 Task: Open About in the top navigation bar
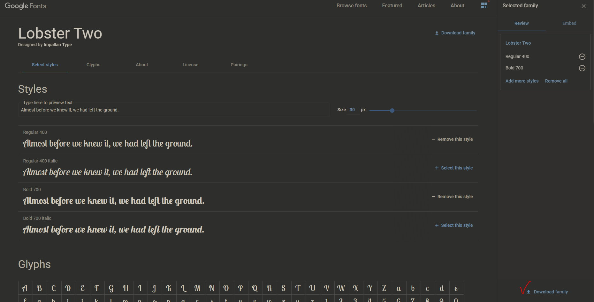point(457,6)
